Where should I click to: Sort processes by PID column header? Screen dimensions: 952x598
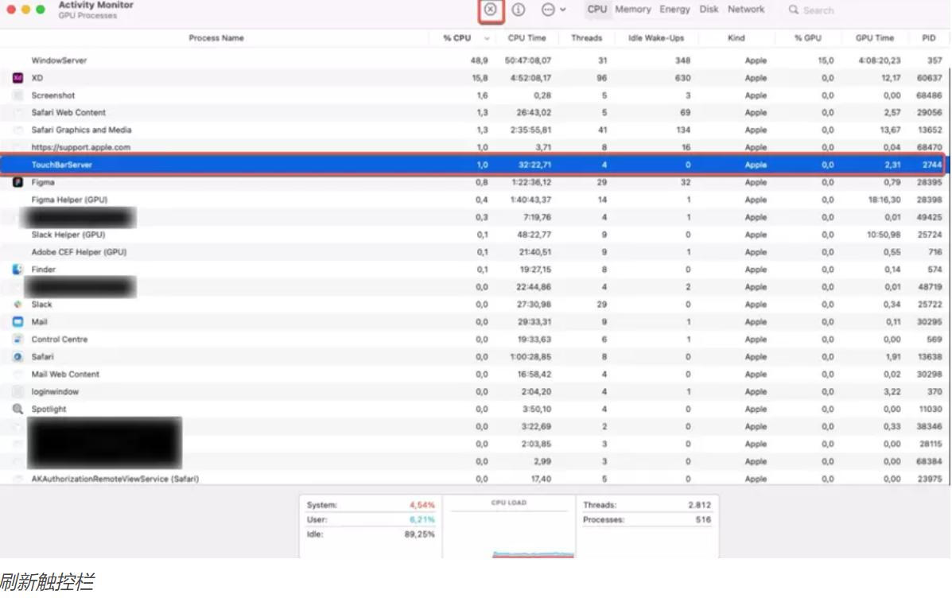click(x=928, y=38)
